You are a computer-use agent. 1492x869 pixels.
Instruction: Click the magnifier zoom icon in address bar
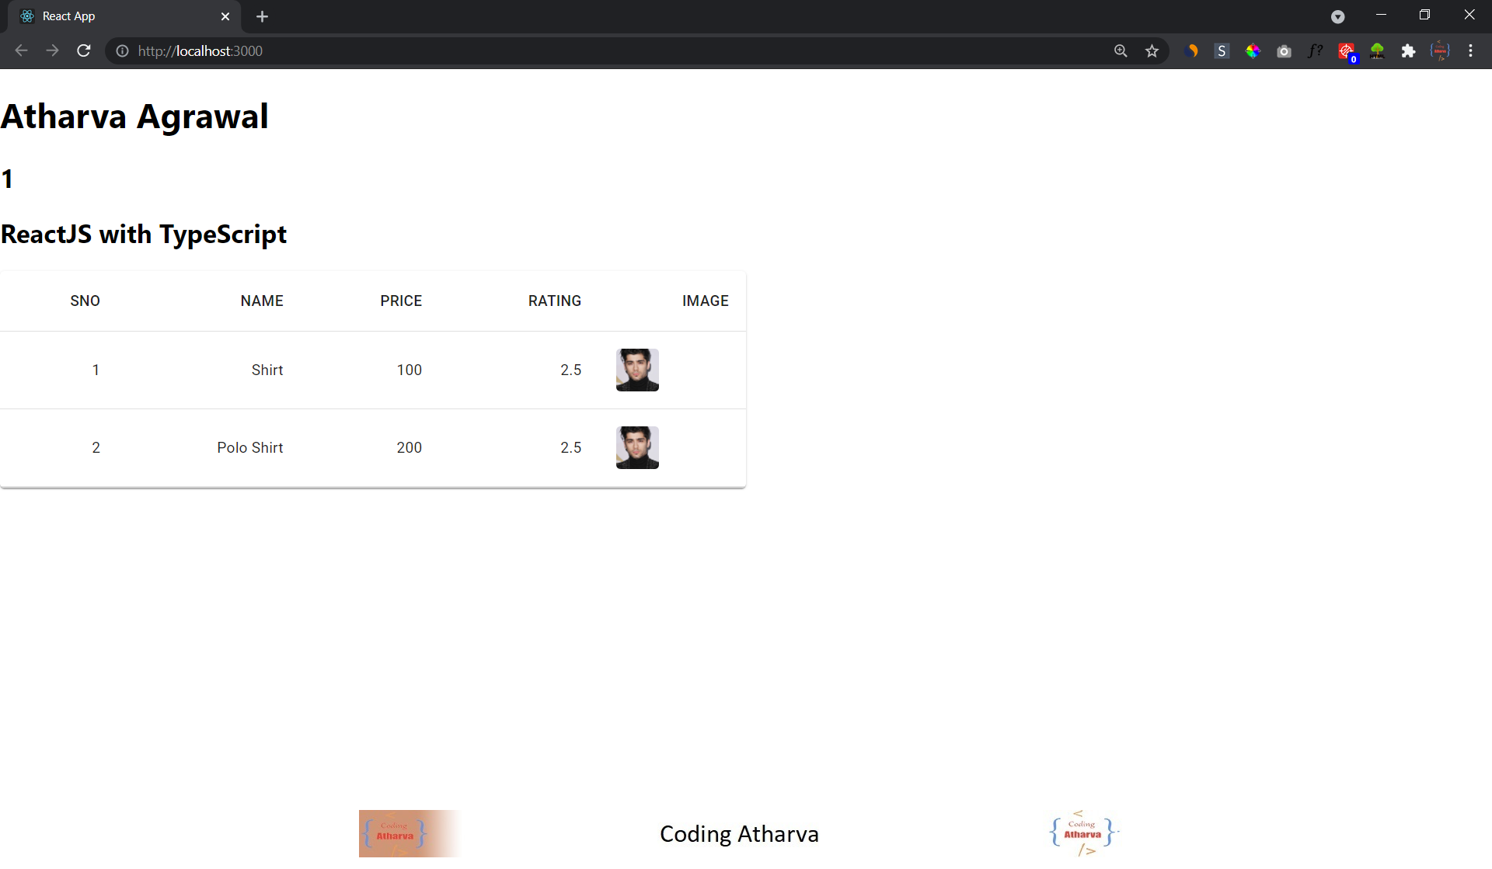[1121, 50]
